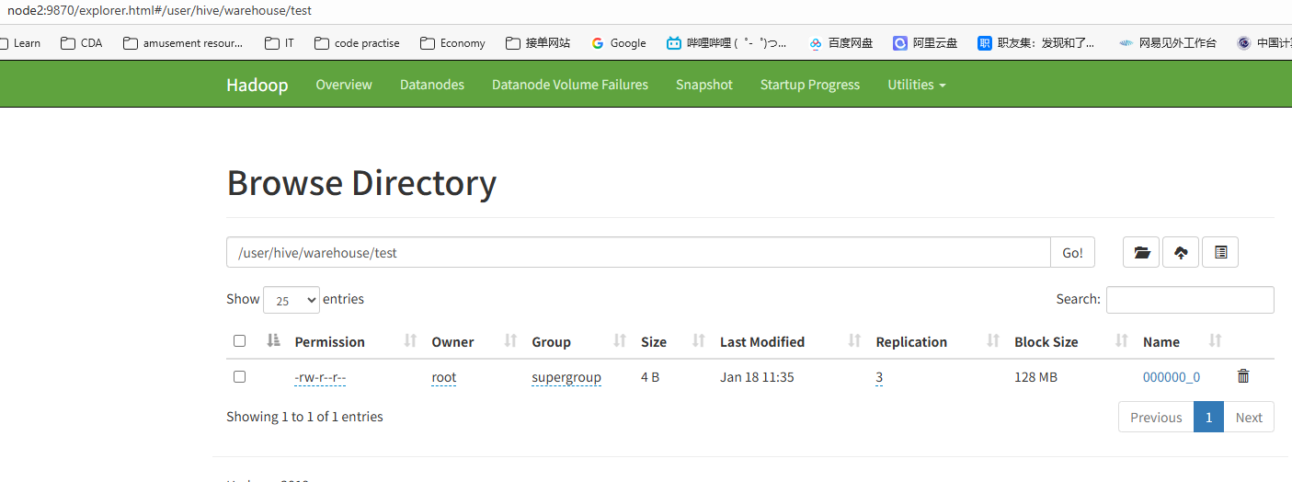This screenshot has width=1292, height=482.
Task: Click the create directory folder icon
Action: point(1141,252)
